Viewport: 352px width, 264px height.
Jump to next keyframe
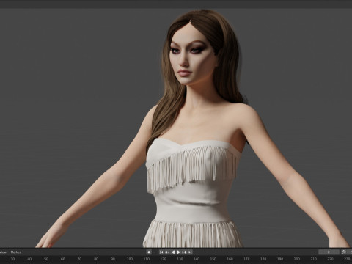(x=185, y=252)
